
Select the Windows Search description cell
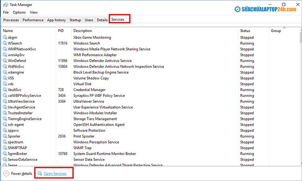coord(87,43)
